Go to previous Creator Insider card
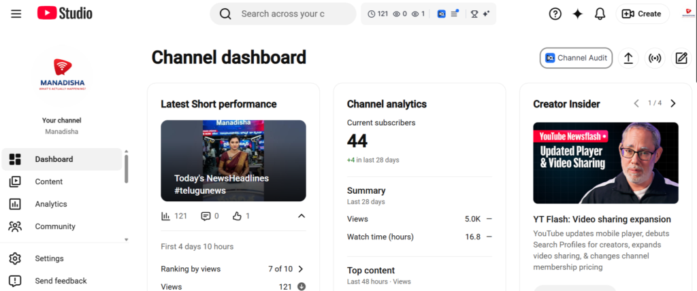 click(636, 103)
